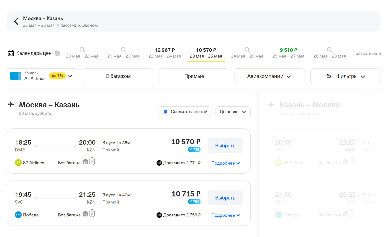The height and width of the screenshot is (237, 388).
Task: Expand Подробнее for the Победа flight
Action: click(x=226, y=215)
